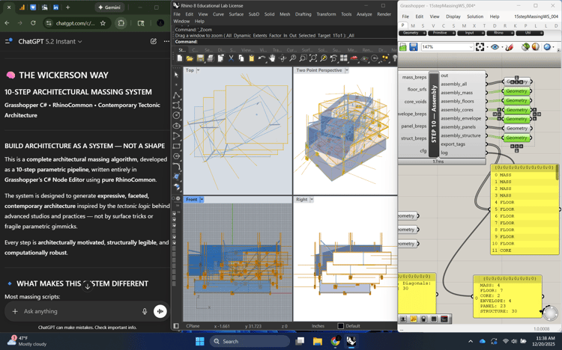Image resolution: width=562 pixels, height=350 pixels.
Task: Toggle Grasshopper preview eye icon
Action: pos(495,47)
